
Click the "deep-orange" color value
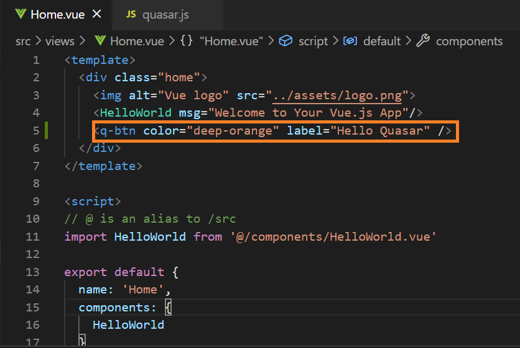[x=233, y=131]
